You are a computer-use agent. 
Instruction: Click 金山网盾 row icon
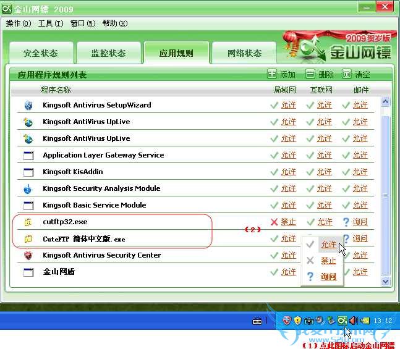[x=28, y=272]
